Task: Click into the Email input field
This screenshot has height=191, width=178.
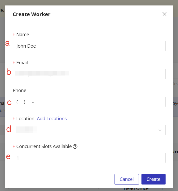Action: point(89,74)
